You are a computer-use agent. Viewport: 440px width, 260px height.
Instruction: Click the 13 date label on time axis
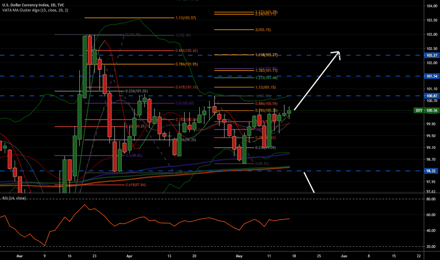pyautogui.click(x=169, y=256)
